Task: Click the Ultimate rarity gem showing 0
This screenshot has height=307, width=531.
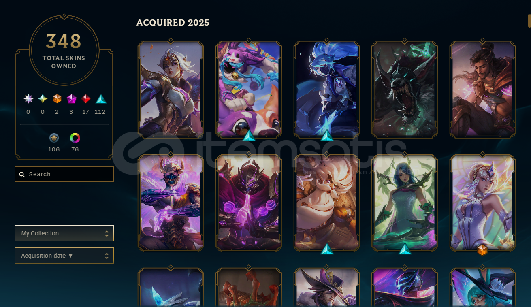Action: [43, 99]
